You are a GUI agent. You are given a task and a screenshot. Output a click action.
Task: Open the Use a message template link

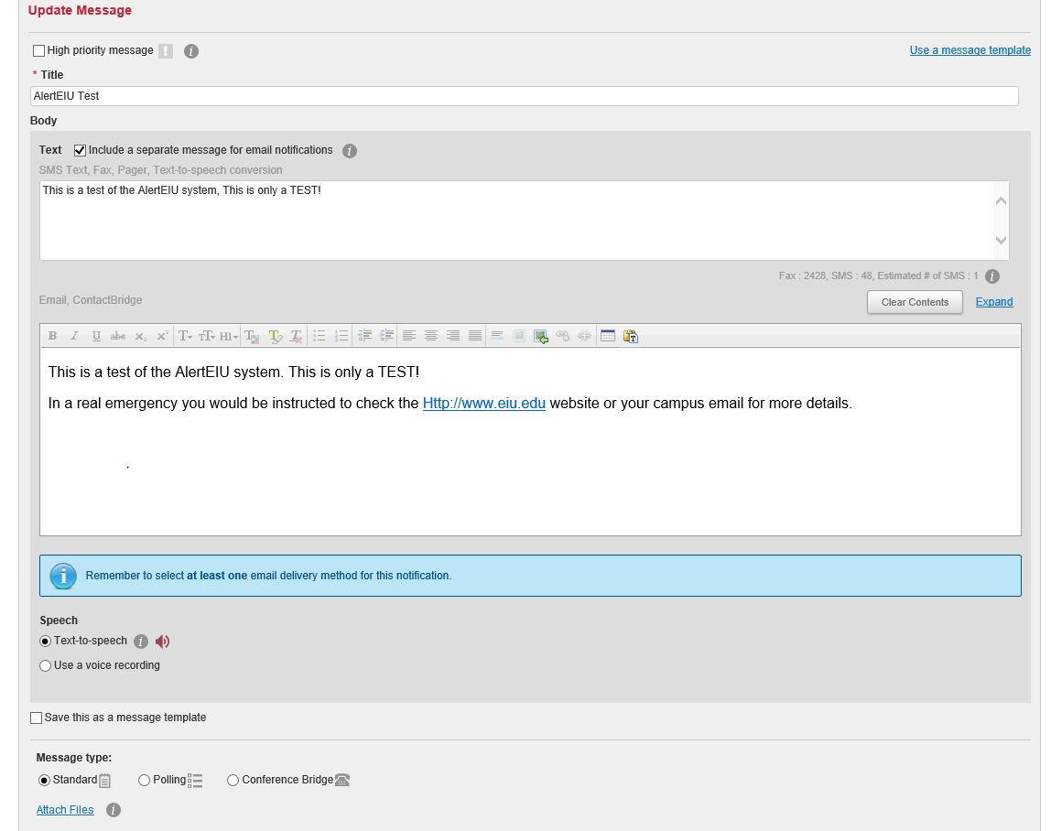(x=970, y=50)
